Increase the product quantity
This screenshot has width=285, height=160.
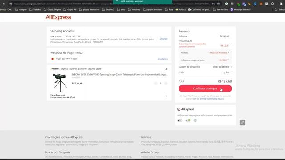(166, 83)
